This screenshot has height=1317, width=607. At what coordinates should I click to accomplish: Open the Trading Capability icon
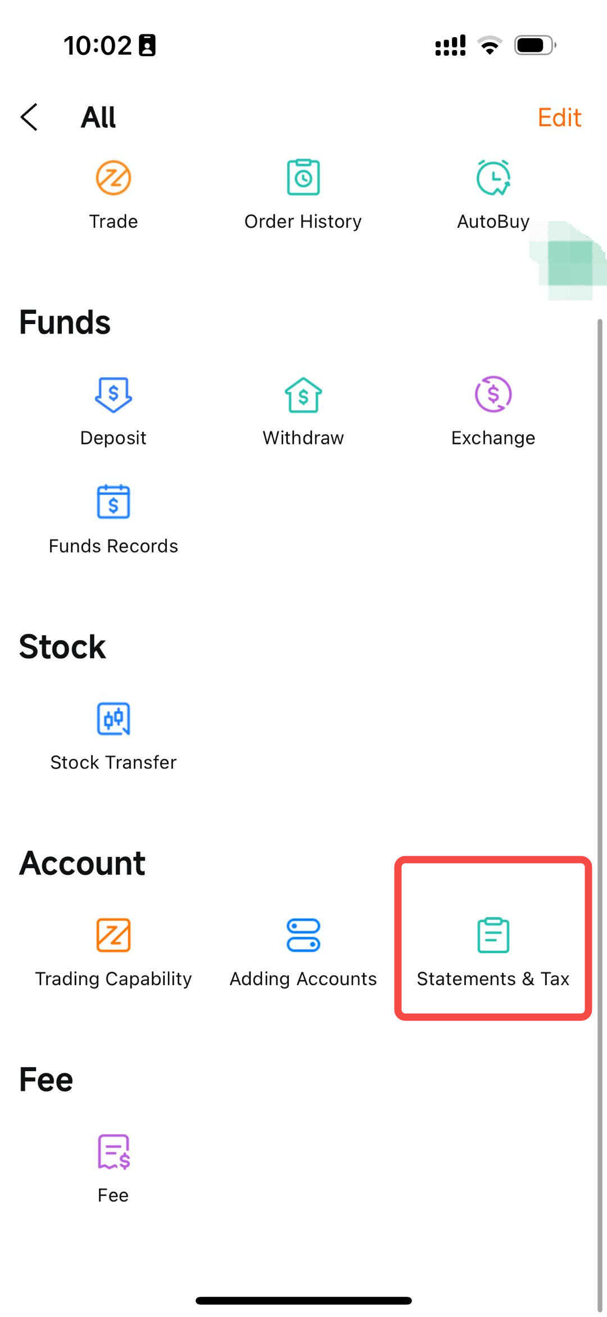click(113, 935)
